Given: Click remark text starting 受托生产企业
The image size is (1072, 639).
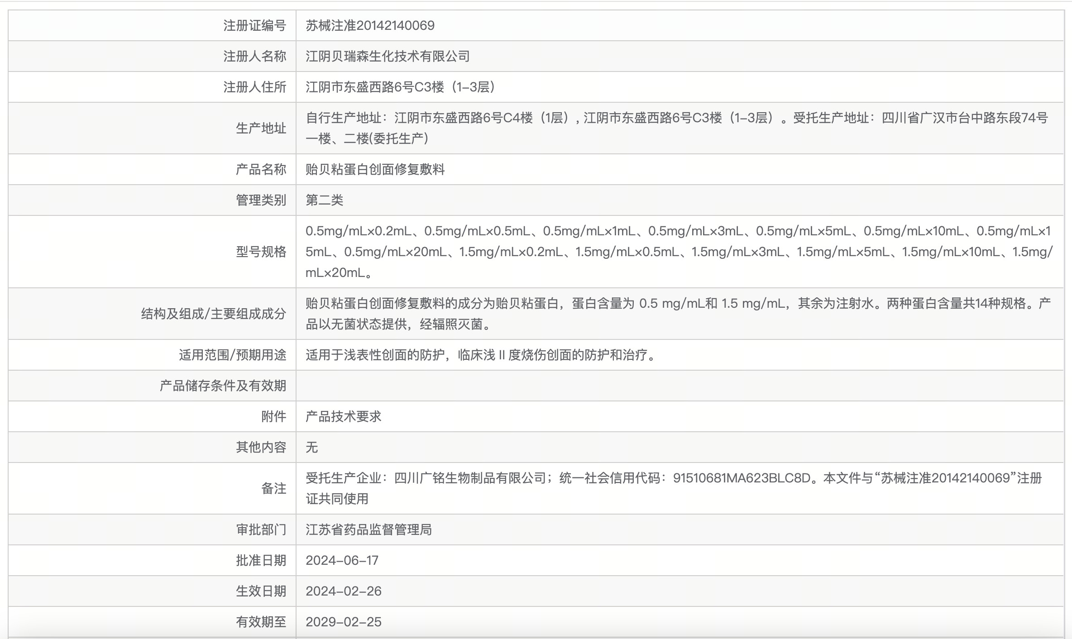Looking at the screenshot, I should [x=674, y=488].
